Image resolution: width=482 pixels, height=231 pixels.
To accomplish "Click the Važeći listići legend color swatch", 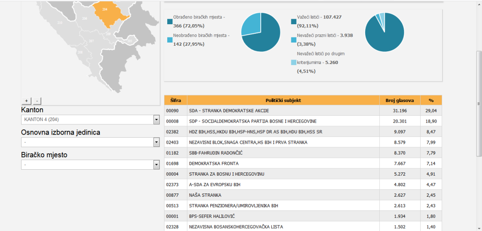I will coord(294,21).
